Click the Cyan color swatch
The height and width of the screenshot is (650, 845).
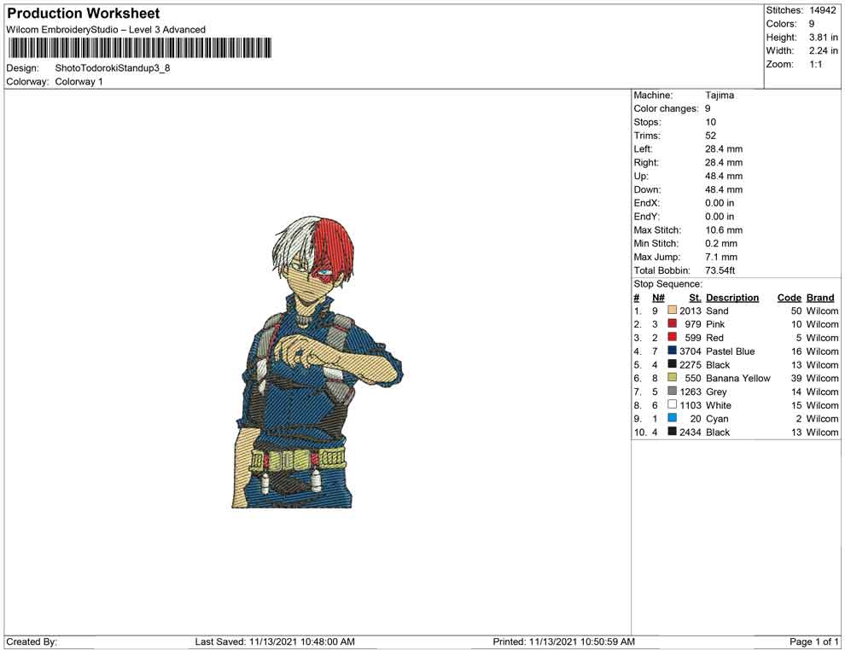[672, 418]
